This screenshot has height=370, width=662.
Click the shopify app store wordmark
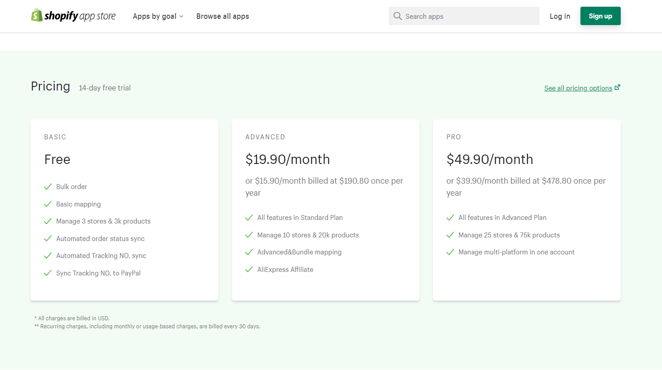click(x=80, y=16)
